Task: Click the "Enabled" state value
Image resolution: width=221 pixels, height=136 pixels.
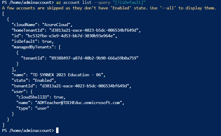Action: [43, 80]
